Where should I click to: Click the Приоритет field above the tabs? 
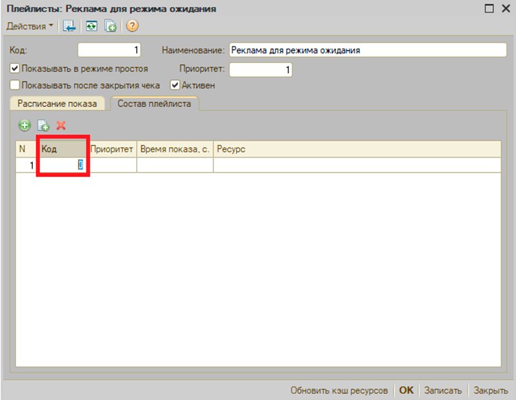tap(261, 70)
